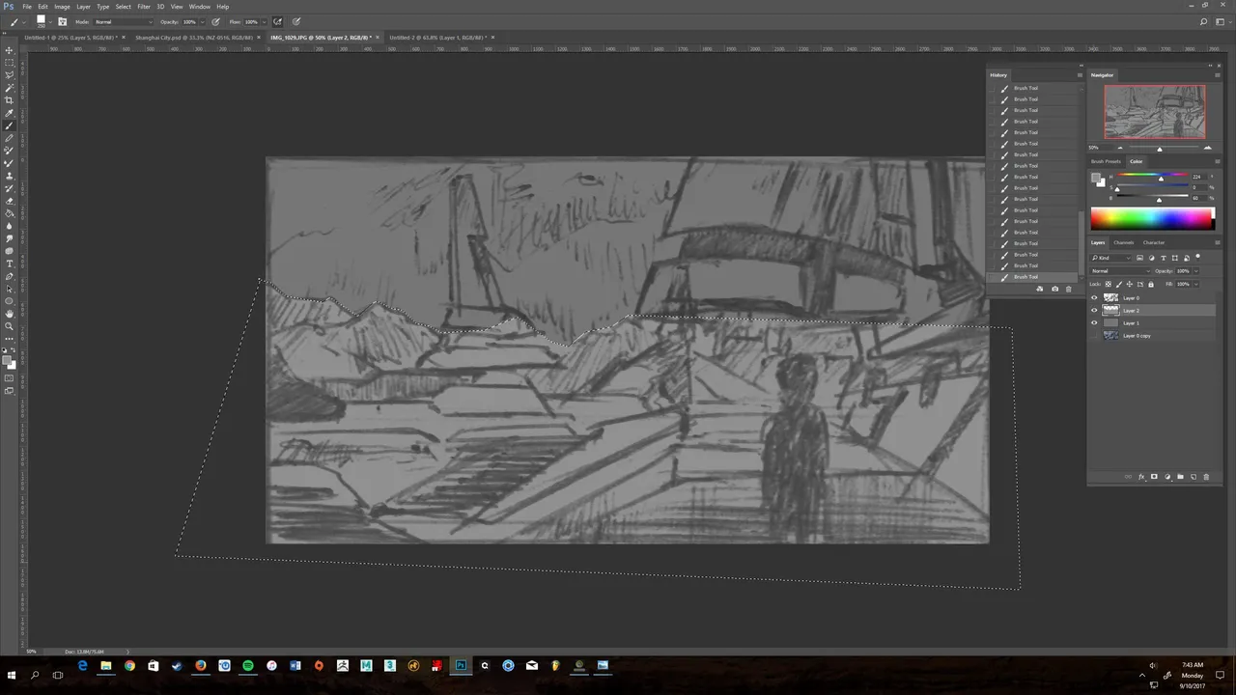Add a layer style with fx icon
Image resolution: width=1236 pixels, height=695 pixels.
tap(1141, 477)
